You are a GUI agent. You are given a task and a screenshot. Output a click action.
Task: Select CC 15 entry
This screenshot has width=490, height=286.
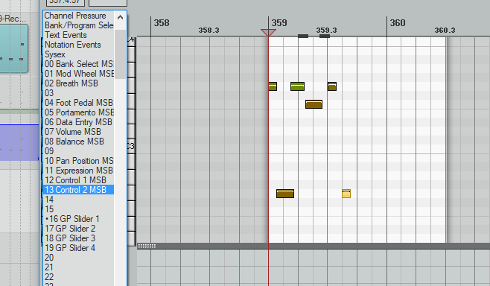pyautogui.click(x=78, y=209)
